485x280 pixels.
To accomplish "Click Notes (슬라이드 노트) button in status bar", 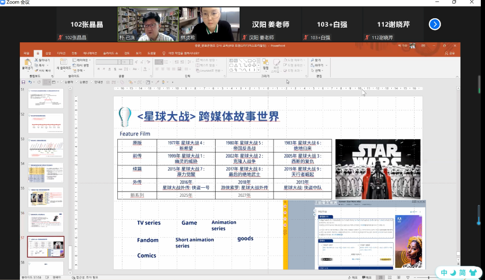I will (x=352, y=277).
